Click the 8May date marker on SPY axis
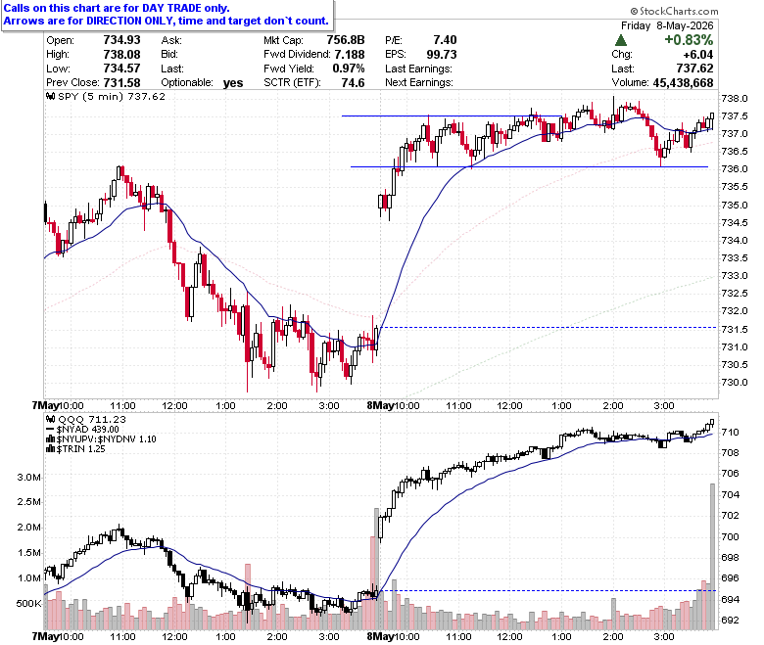The height and width of the screenshot is (645, 764). coord(380,405)
